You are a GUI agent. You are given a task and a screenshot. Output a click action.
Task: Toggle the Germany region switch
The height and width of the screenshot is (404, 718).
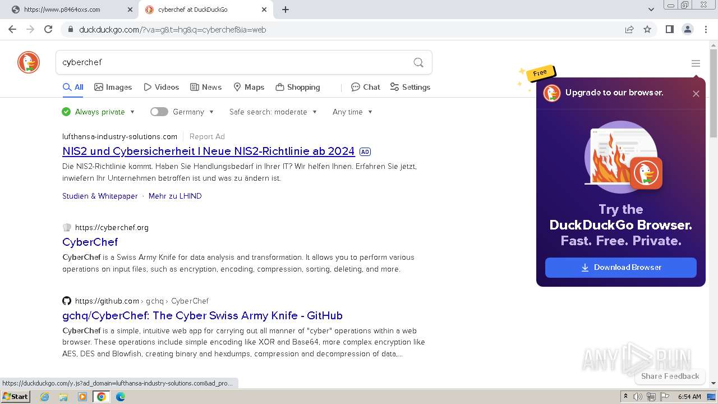click(159, 112)
